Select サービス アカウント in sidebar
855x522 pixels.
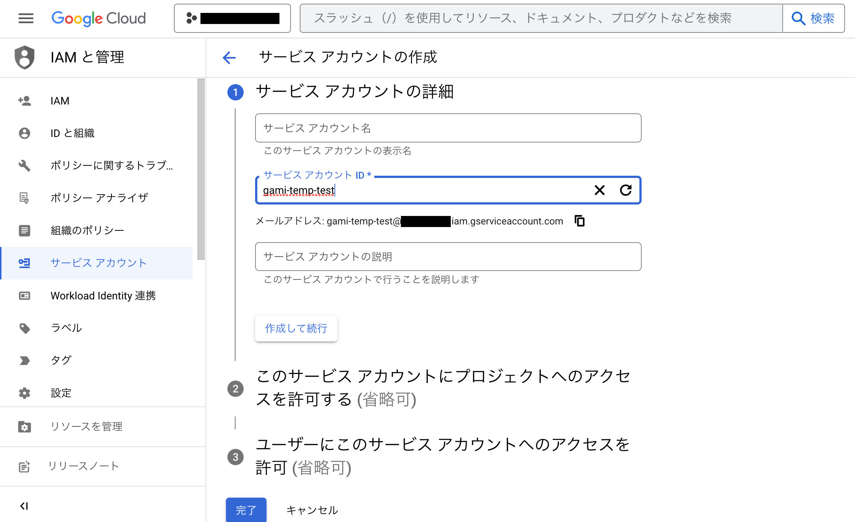point(97,263)
